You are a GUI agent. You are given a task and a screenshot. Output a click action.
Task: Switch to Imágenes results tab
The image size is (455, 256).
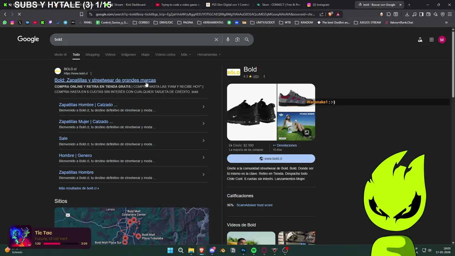pyautogui.click(x=128, y=54)
